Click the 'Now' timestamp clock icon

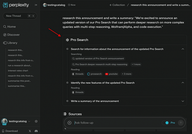[x=69, y=5]
